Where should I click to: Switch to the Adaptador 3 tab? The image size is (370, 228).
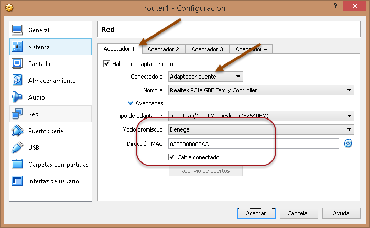point(207,49)
